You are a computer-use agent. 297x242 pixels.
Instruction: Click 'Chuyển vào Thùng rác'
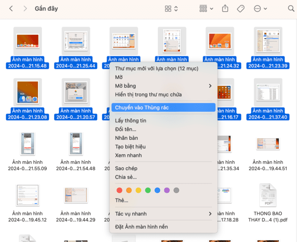pos(163,108)
